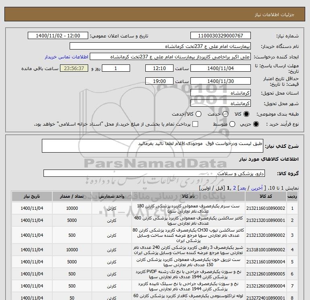Click the نام کالا column header
The image size is (310, 300).
tap(188, 197)
